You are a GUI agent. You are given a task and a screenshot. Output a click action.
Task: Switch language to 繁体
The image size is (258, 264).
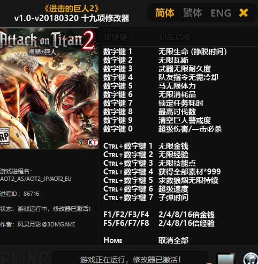[x=193, y=13]
